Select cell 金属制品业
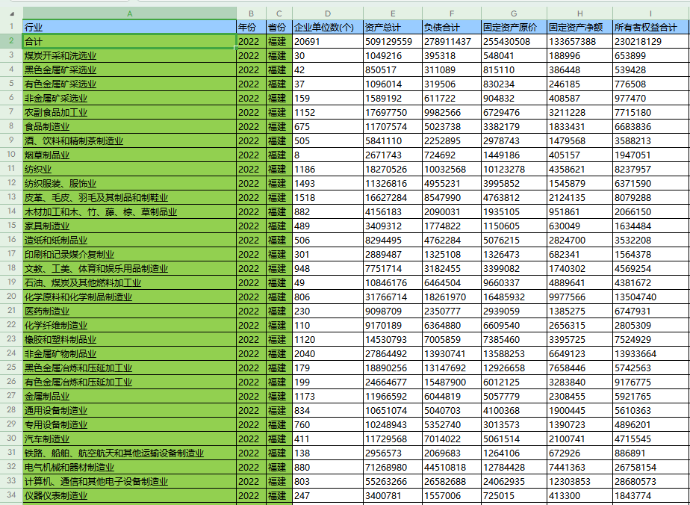The height and width of the screenshot is (505, 690). pyautogui.click(x=129, y=396)
